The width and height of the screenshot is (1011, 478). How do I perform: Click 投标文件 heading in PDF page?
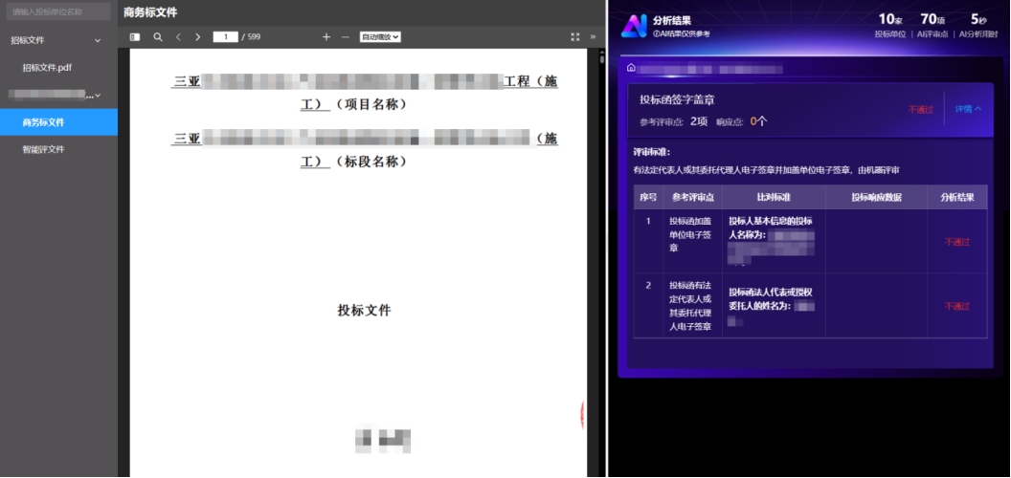pyautogui.click(x=365, y=311)
